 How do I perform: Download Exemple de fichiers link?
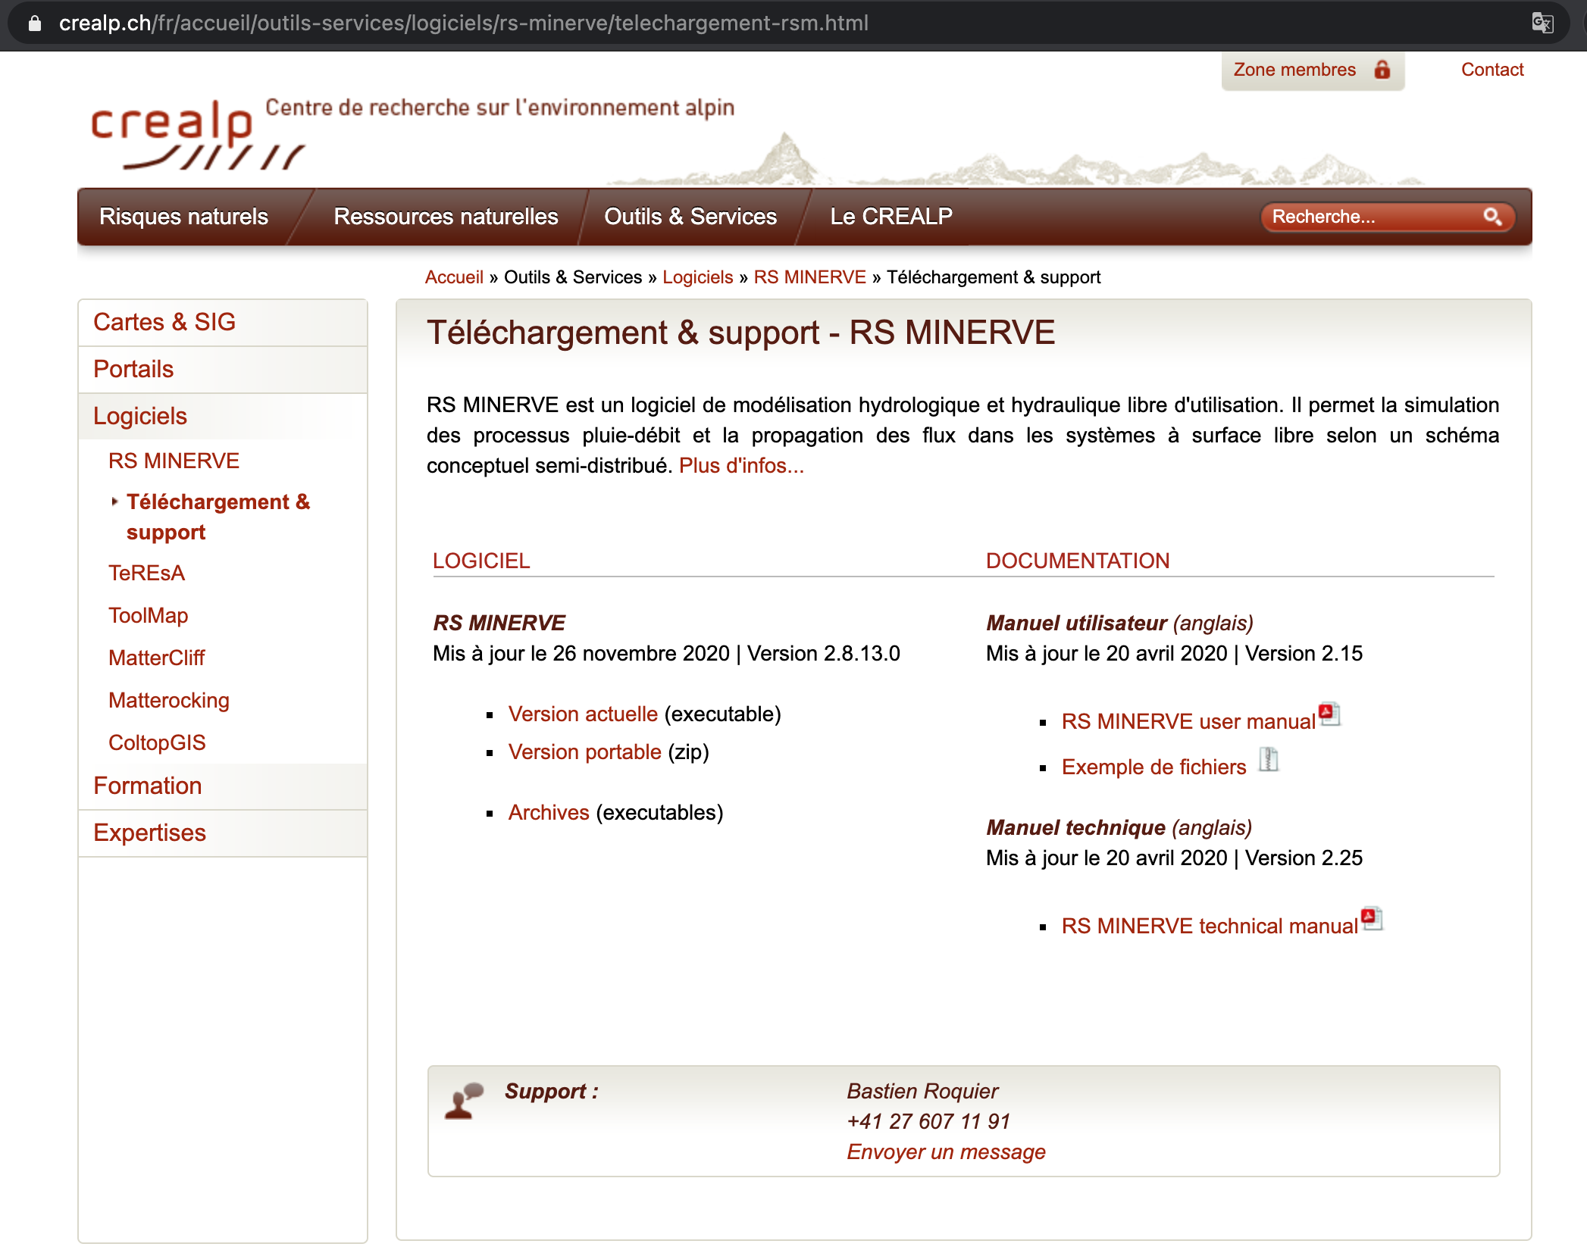1154,767
